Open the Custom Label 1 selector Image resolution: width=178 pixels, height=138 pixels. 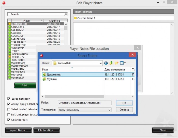(x=124, y=18)
